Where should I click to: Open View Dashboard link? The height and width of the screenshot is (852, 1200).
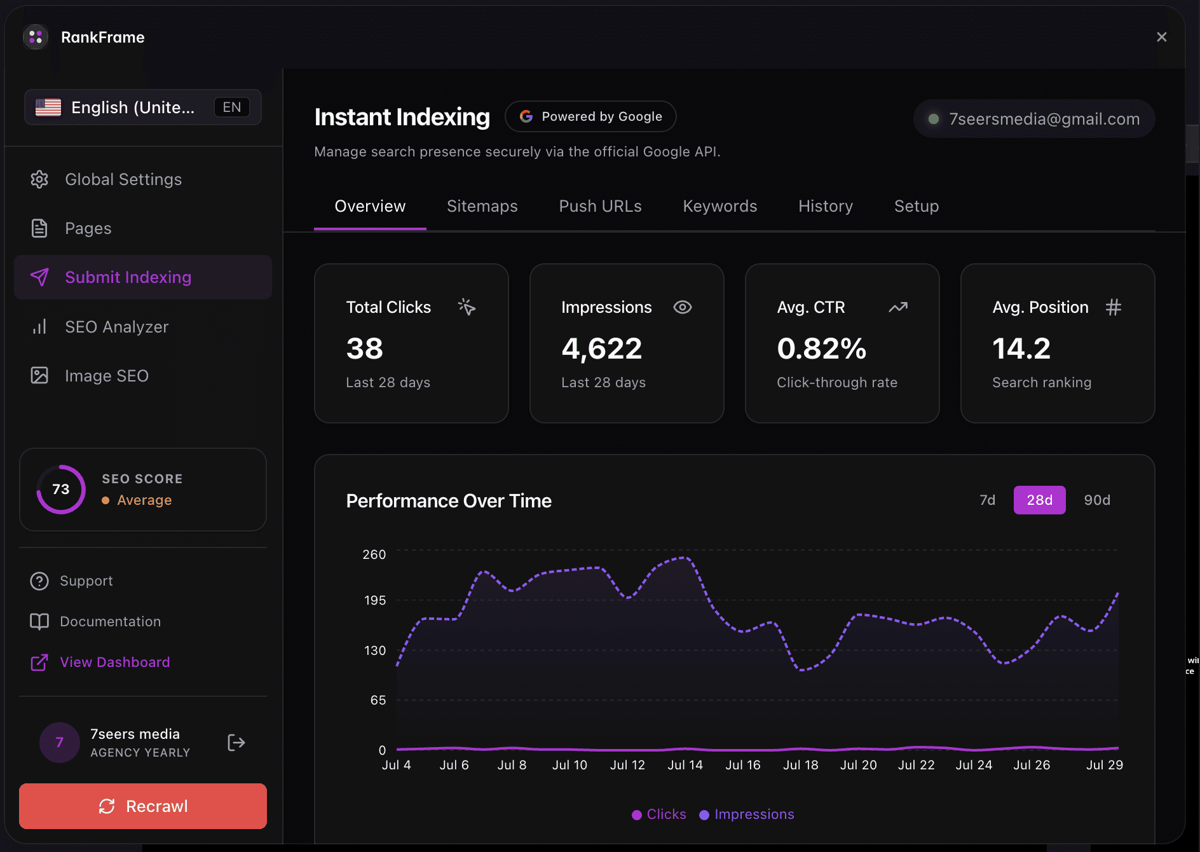[114, 663]
